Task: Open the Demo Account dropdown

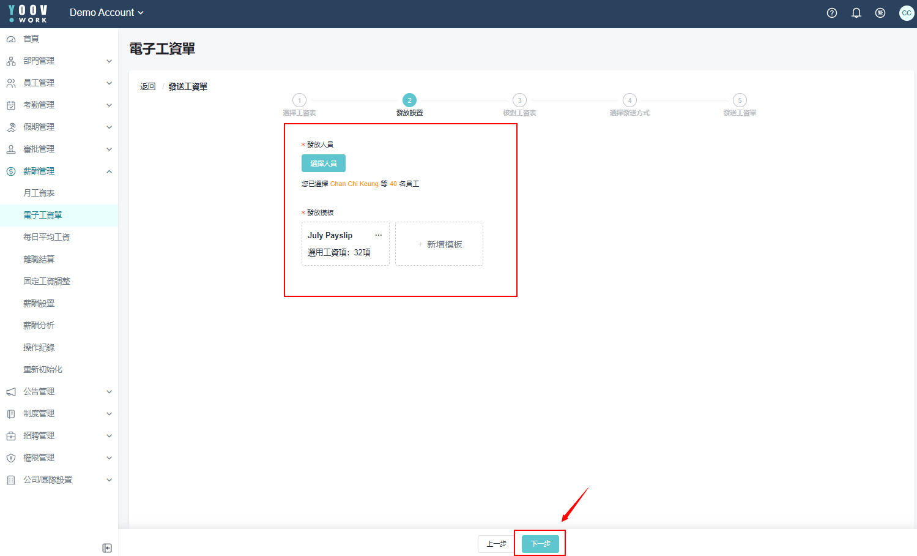Action: (x=106, y=13)
